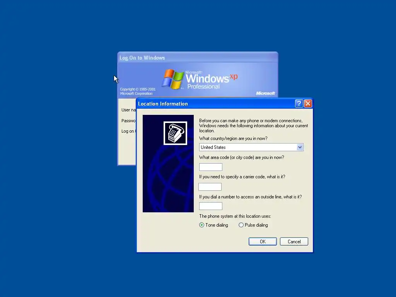Viewport: 396px width, 297px height.
Task: Click the Cancel button
Action: point(294,241)
